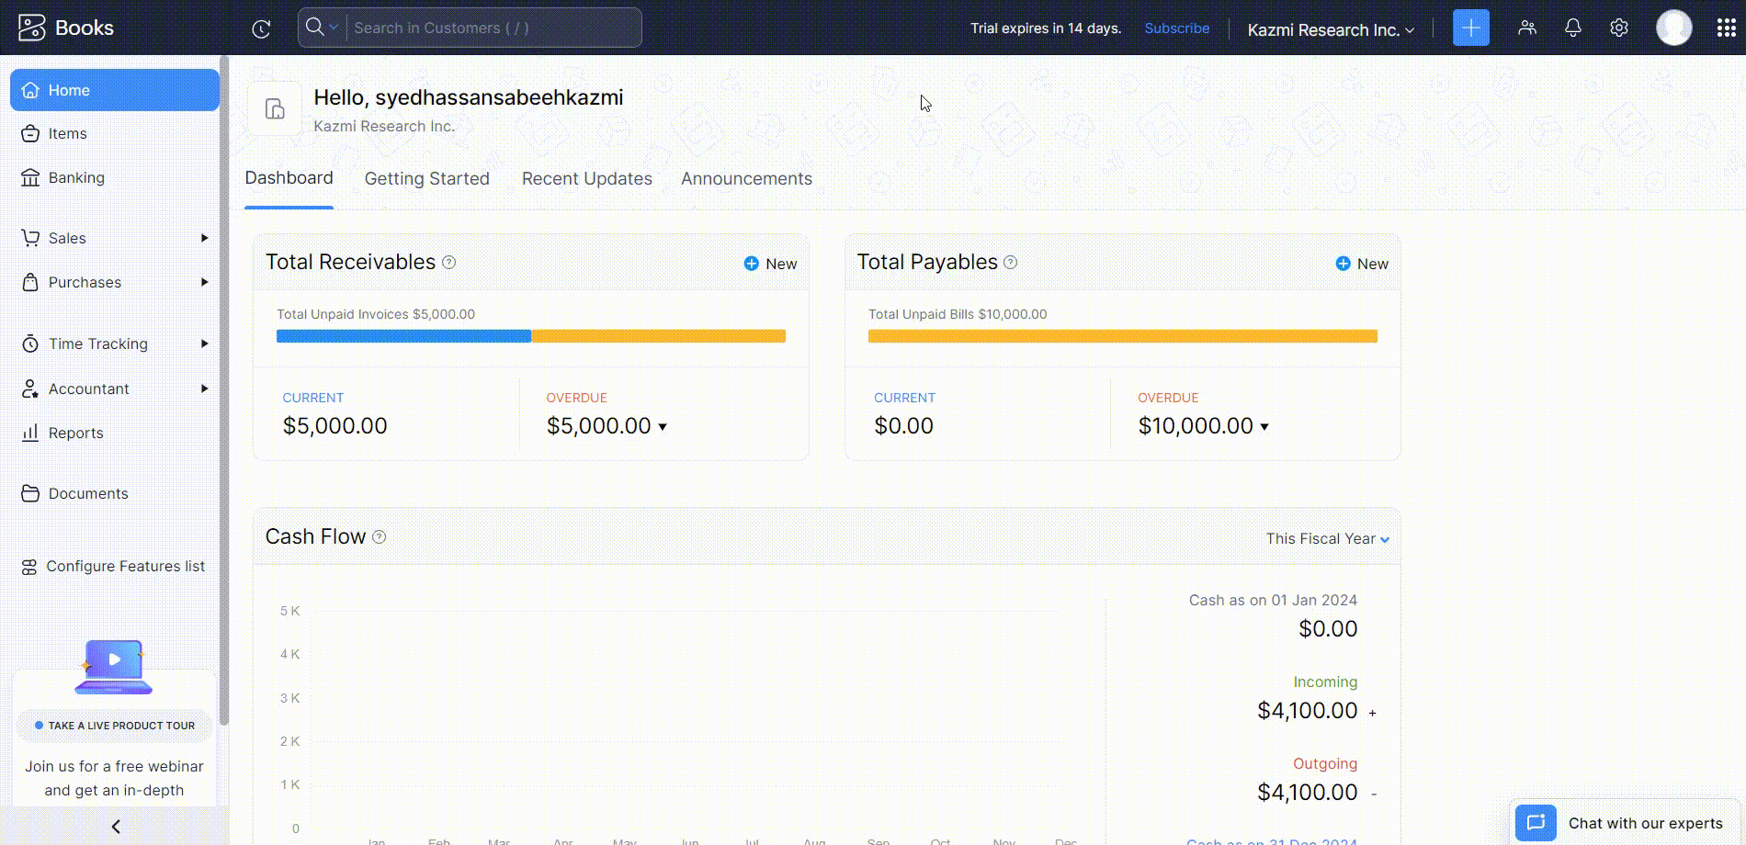
Task: Open search scope dropdown magnifier
Action: coord(323,28)
